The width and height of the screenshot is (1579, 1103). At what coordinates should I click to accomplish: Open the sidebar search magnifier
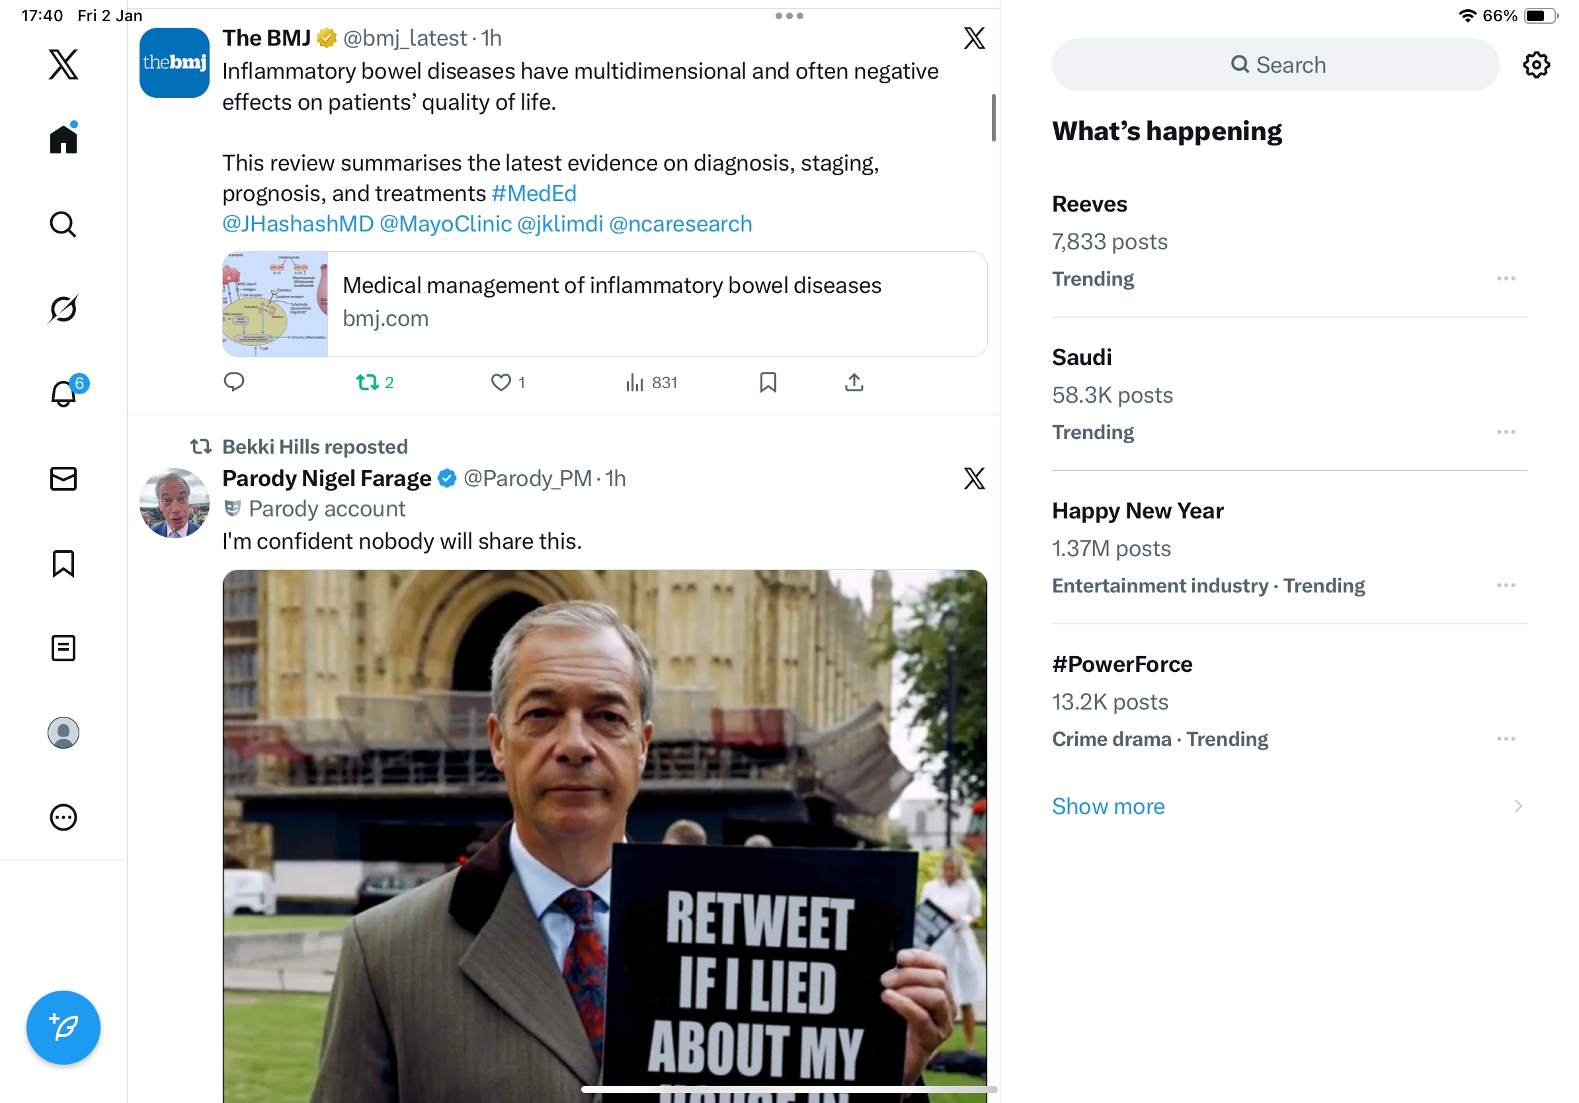point(63,224)
